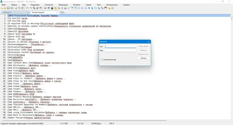The height and width of the screenshot is (125, 233).
Task: Open the Кодировка menu
Action: tap(35, 5)
